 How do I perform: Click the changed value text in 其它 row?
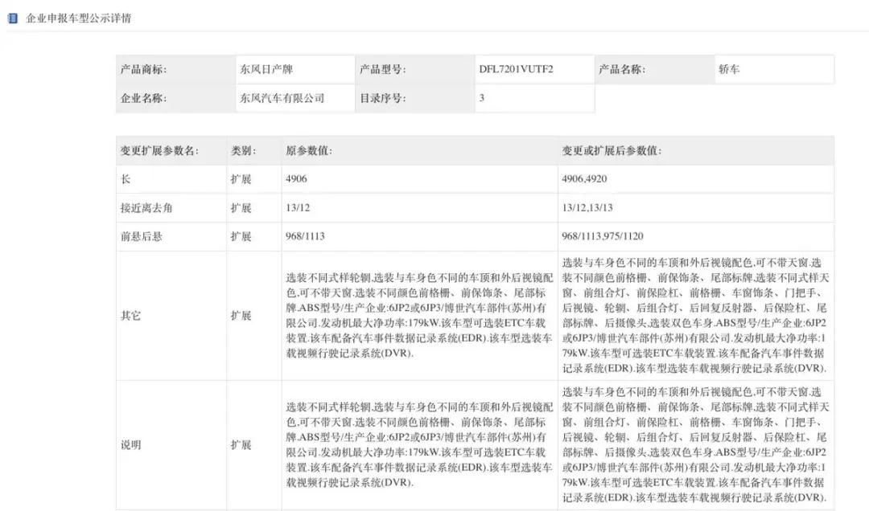tap(695, 316)
